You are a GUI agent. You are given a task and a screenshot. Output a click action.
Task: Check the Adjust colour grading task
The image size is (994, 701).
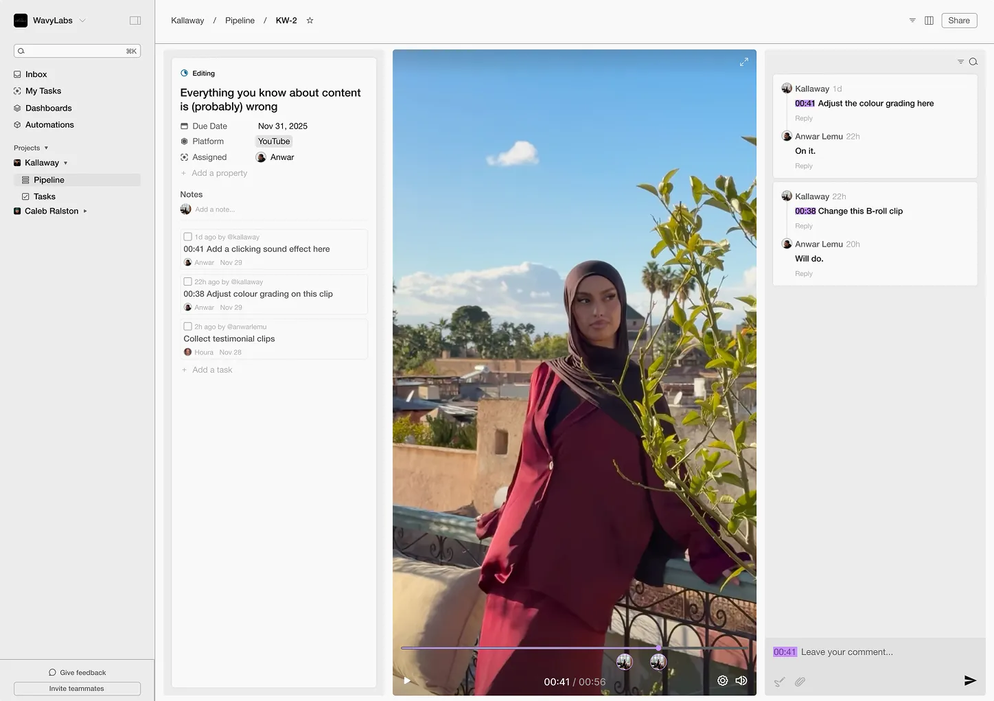coord(187,281)
